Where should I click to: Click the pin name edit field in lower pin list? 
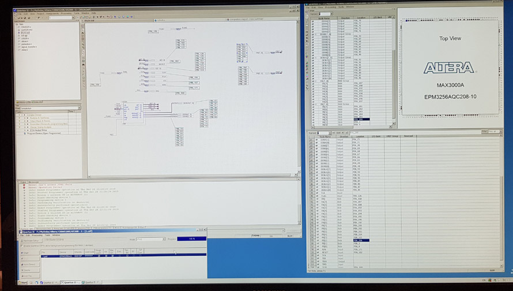(415, 133)
